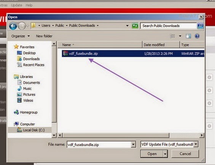Open the Organize menu
Viewport: 215px width, 165px height.
coord(21,36)
